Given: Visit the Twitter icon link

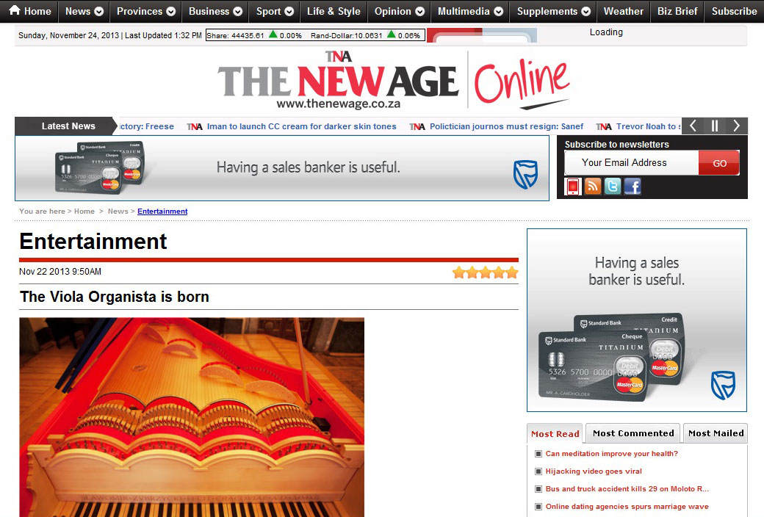Looking at the screenshot, I should pyautogui.click(x=613, y=187).
